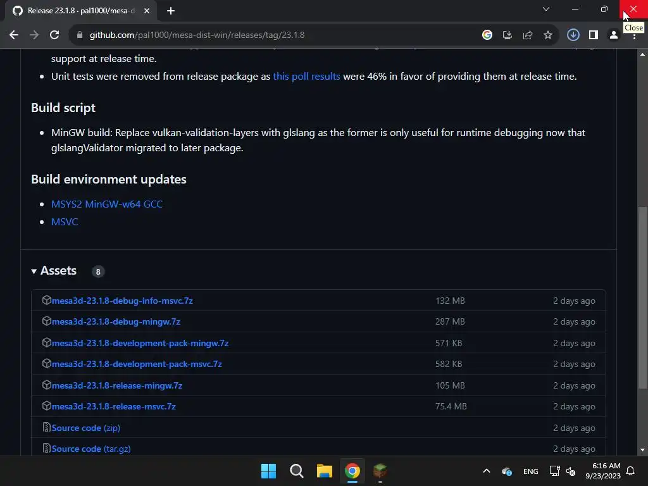Click zip file icon beside Source code (zip)
The image size is (648, 486).
click(47, 427)
